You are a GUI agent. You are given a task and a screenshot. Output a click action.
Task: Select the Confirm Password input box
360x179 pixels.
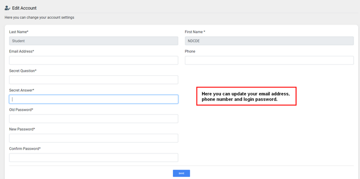click(x=94, y=157)
